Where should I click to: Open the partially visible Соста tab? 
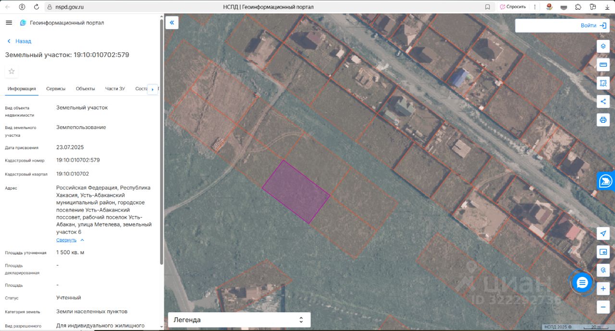pos(141,89)
